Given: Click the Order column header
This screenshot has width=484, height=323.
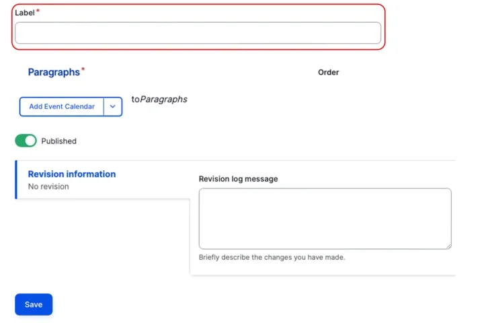Looking at the screenshot, I should click(328, 73).
